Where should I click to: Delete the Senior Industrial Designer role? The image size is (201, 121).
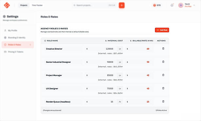[x=163, y=62]
